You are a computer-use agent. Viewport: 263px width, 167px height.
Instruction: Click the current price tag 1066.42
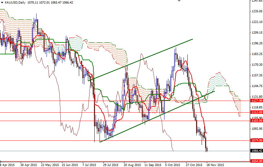click(256, 151)
